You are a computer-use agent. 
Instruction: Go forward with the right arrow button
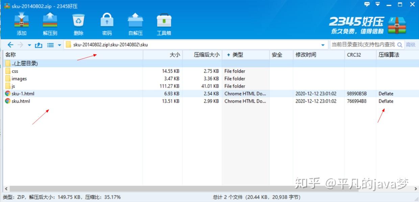coord(20,45)
